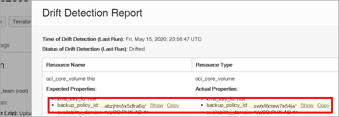339x117 pixels.
Task: Show the actual backup_policy_id value
Action: click(x=307, y=105)
